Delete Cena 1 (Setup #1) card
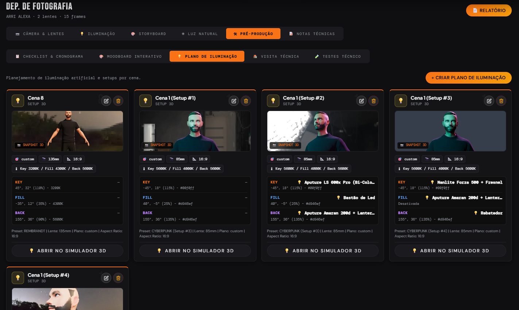The width and height of the screenshot is (519, 310). [246, 101]
